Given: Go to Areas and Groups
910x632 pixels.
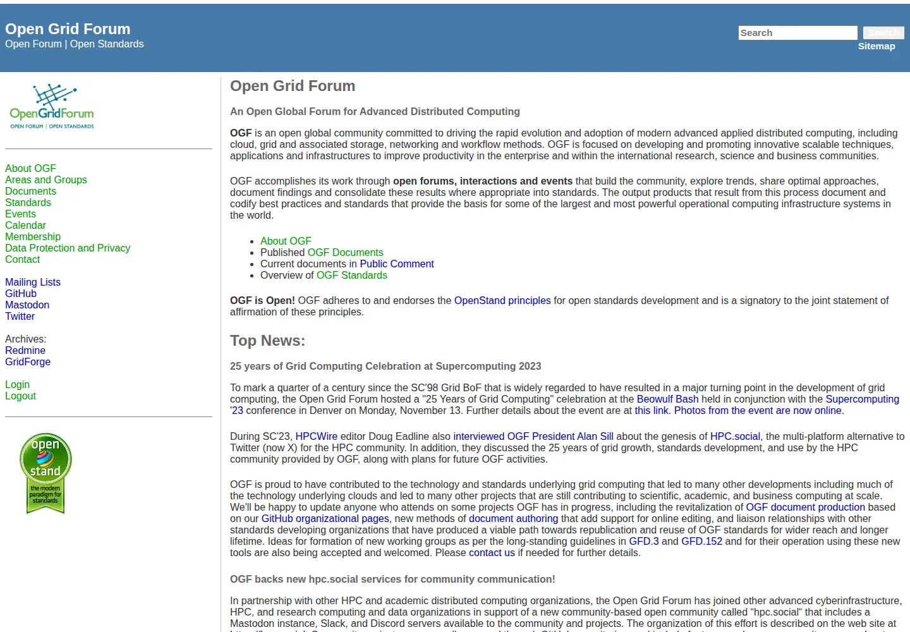Looking at the screenshot, I should click(46, 179).
